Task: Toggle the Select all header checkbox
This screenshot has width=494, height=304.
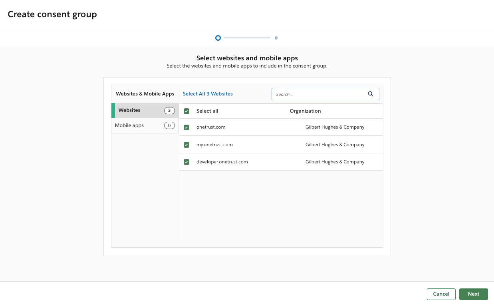Action: click(x=186, y=111)
